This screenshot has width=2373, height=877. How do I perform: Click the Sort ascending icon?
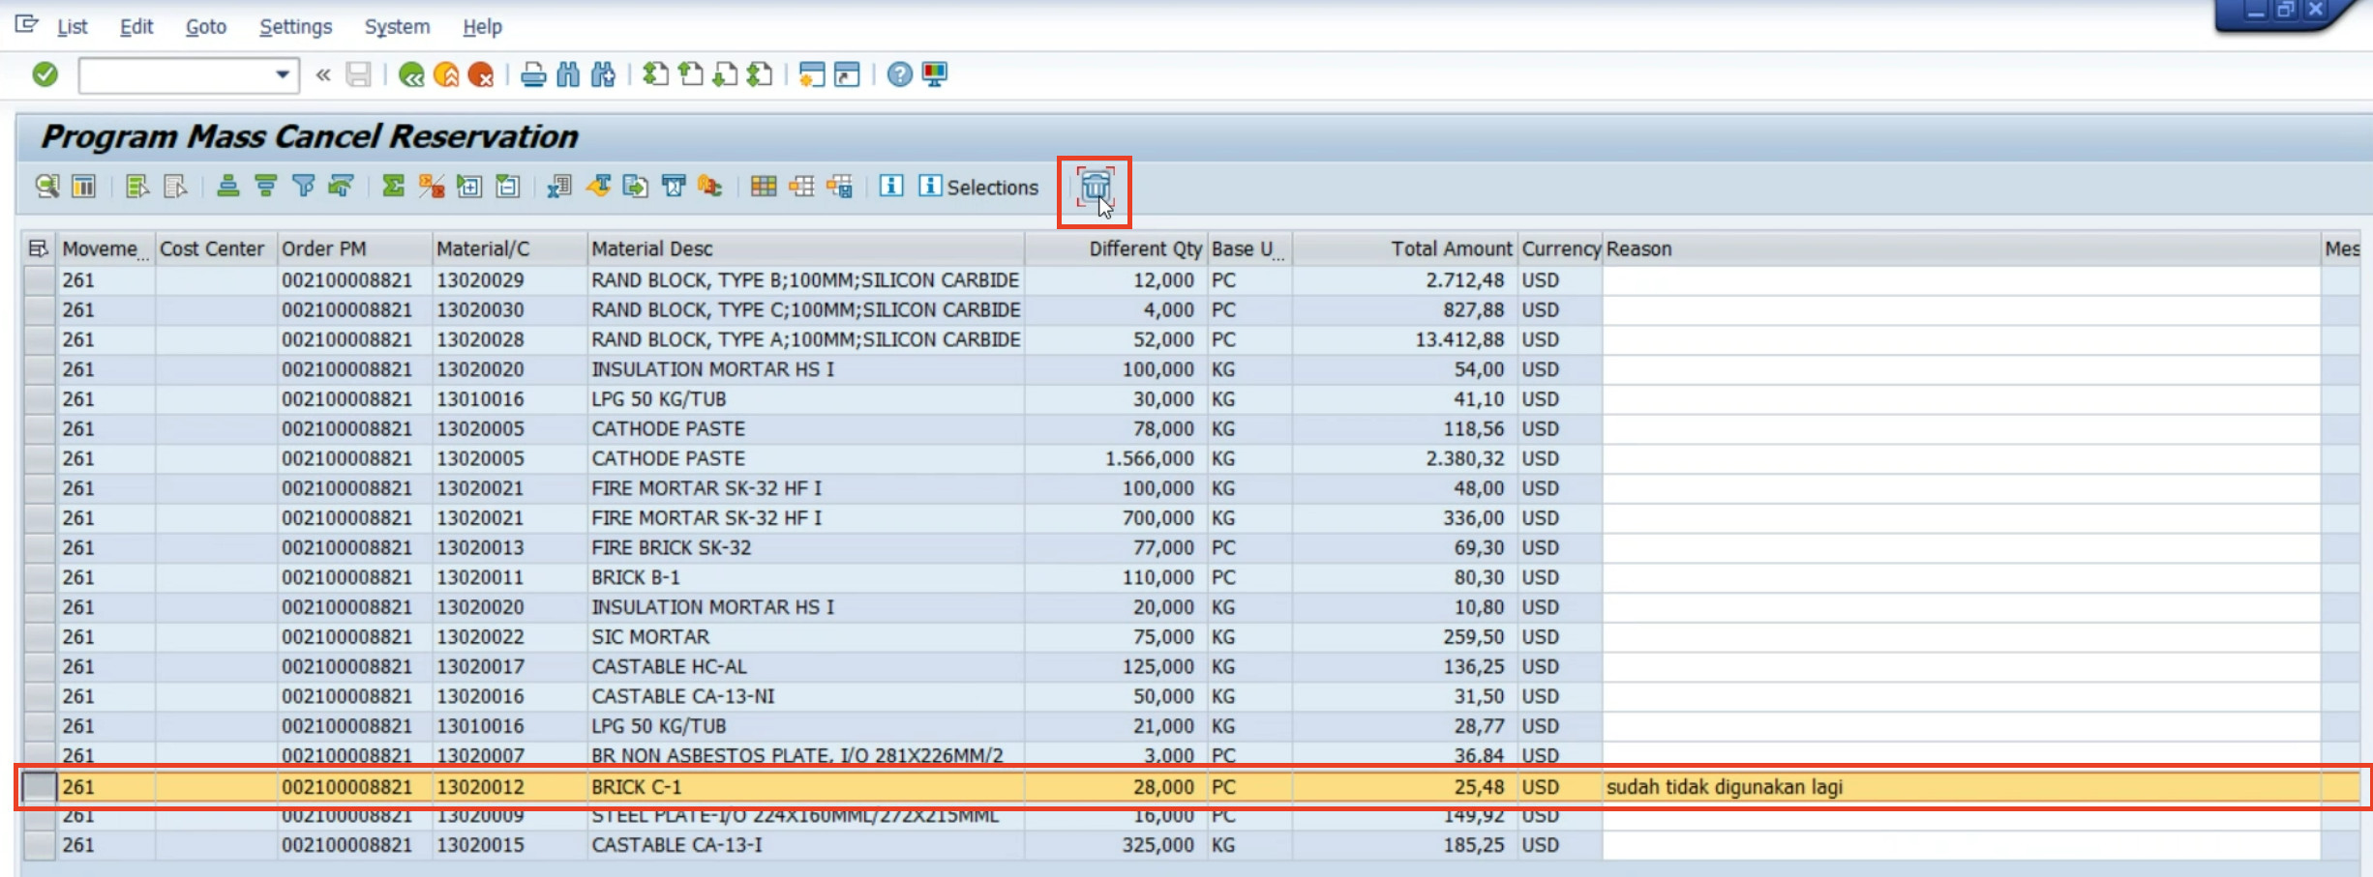point(228,187)
